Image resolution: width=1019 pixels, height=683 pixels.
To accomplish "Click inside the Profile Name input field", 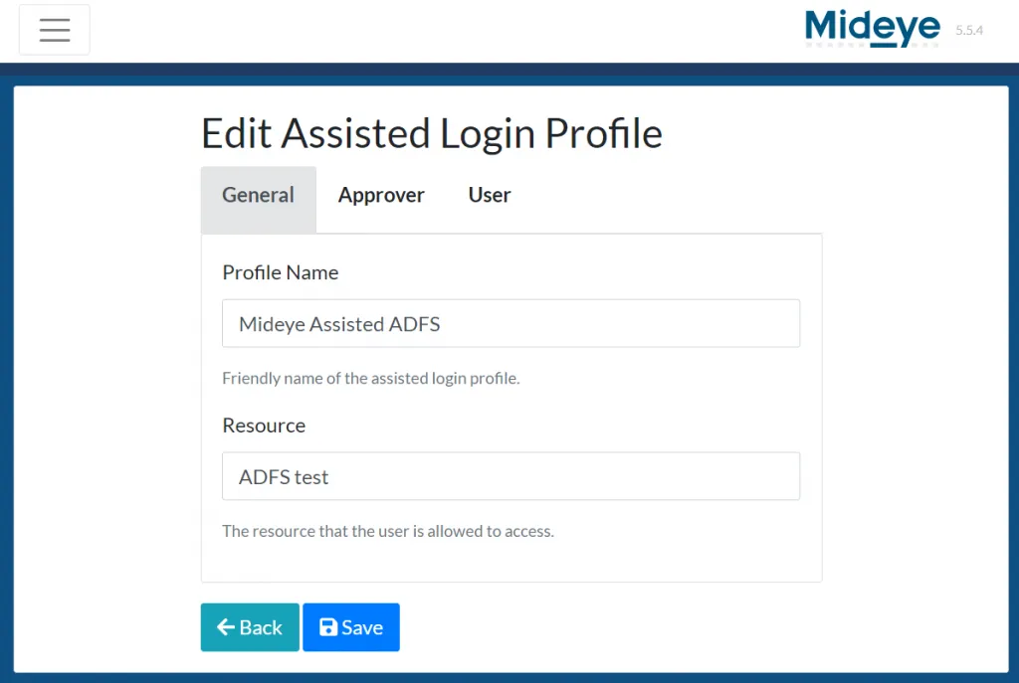I will click(510, 323).
